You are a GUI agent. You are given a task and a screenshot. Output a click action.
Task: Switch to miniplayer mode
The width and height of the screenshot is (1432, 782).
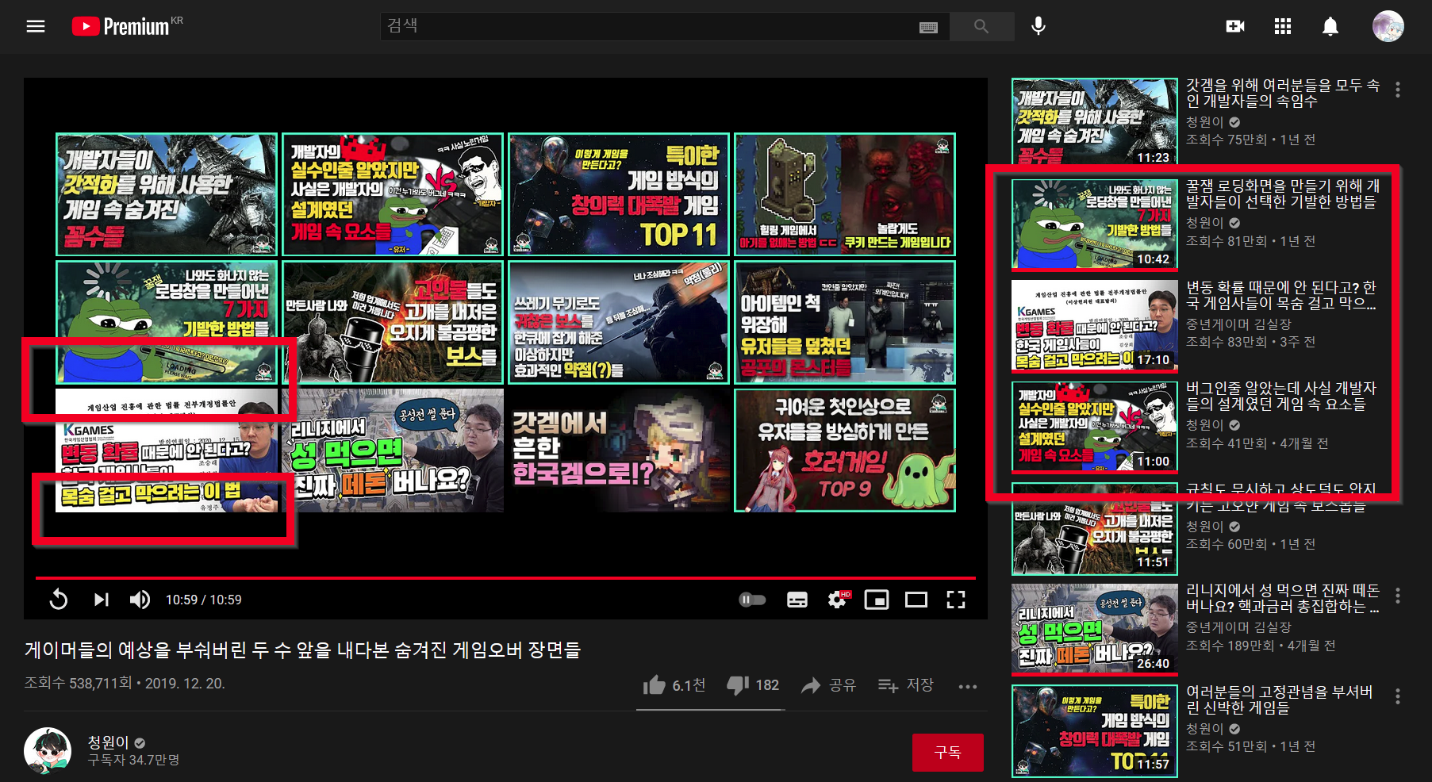pyautogui.click(x=877, y=600)
